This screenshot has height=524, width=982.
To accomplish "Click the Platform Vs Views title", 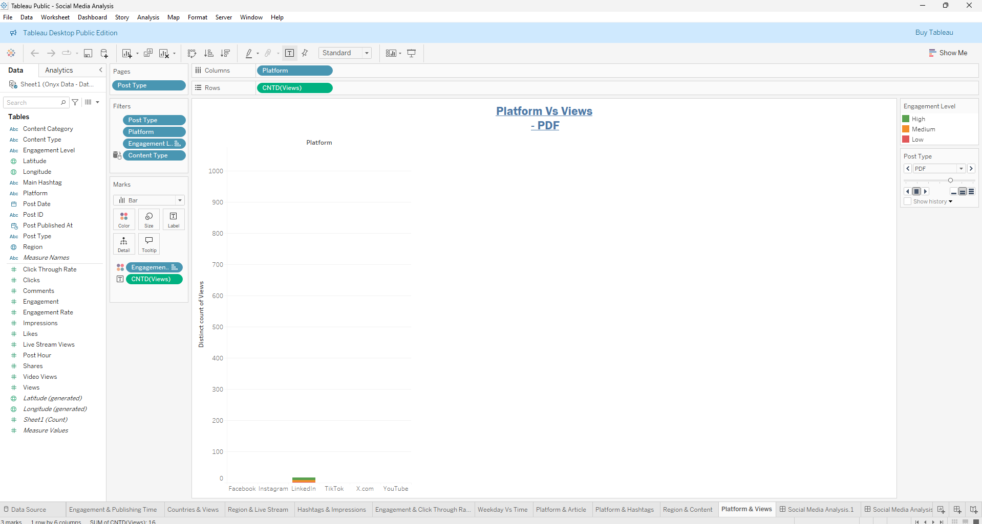I will coord(544,118).
